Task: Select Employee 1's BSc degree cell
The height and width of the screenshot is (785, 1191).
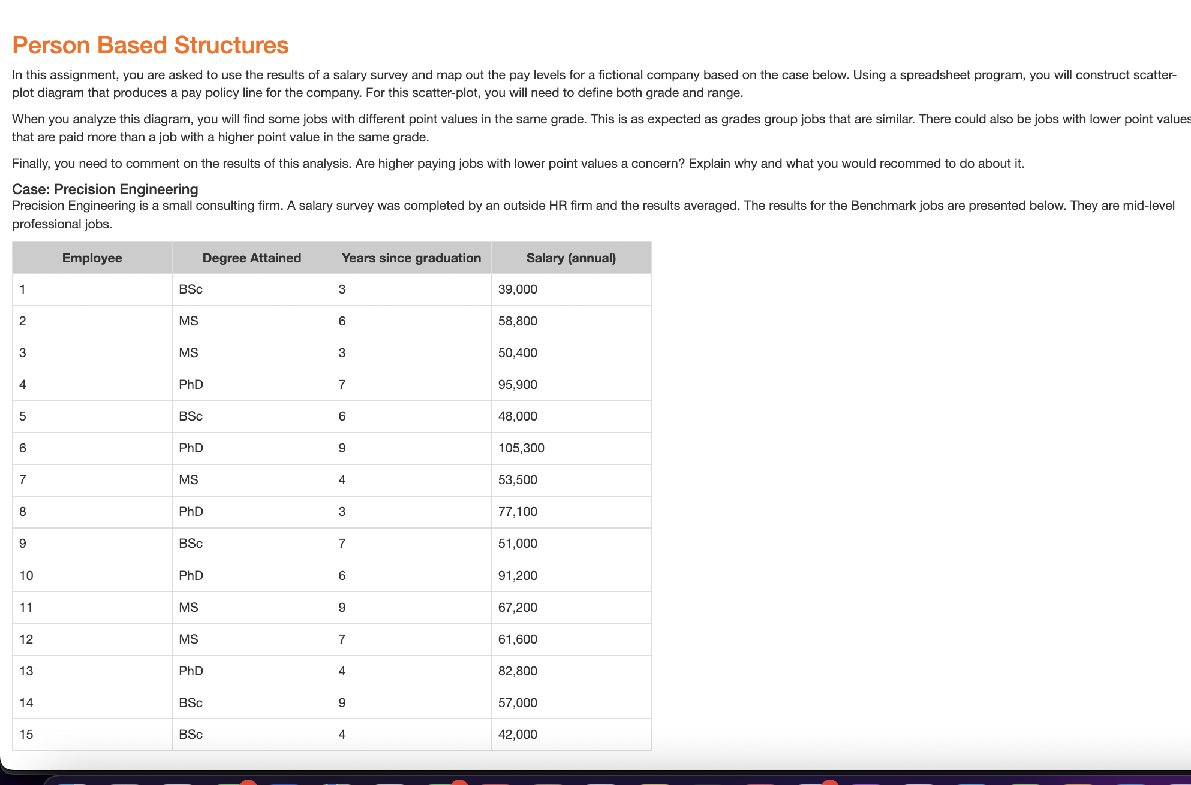Action: pos(190,289)
